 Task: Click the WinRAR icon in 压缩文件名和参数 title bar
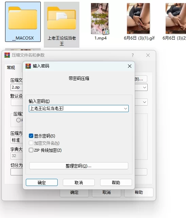[7, 55]
